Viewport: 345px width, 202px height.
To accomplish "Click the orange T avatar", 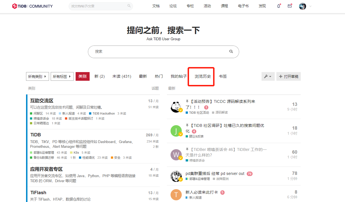I will (176, 195).
